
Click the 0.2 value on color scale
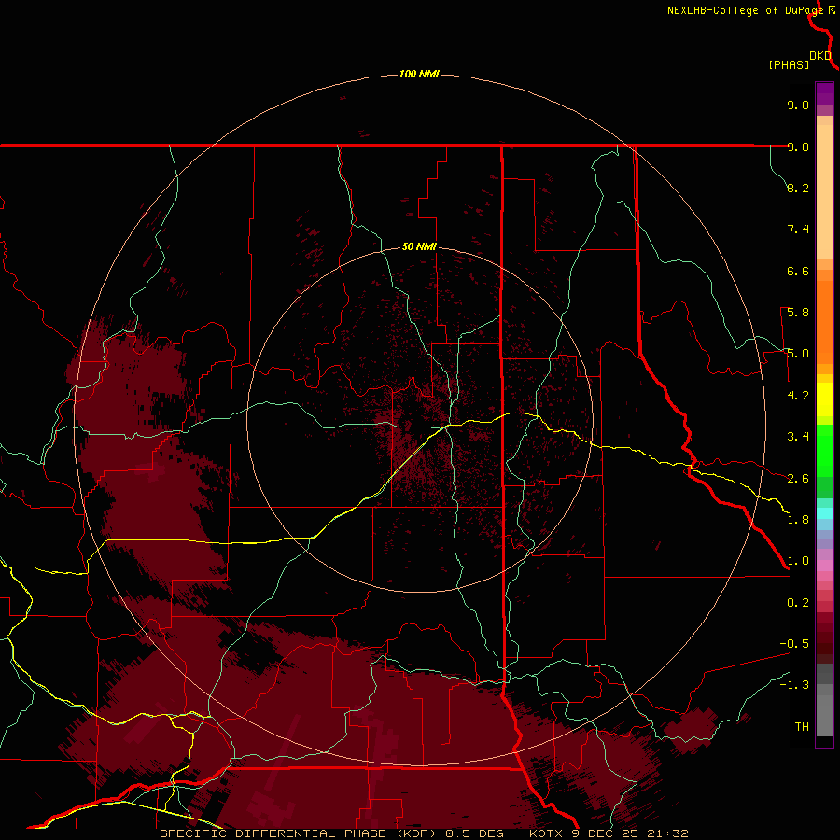[798, 603]
